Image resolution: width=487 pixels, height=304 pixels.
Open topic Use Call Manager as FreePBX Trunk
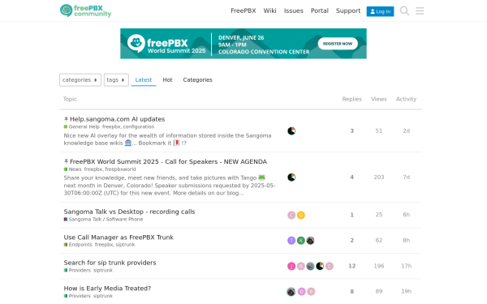[119, 238]
